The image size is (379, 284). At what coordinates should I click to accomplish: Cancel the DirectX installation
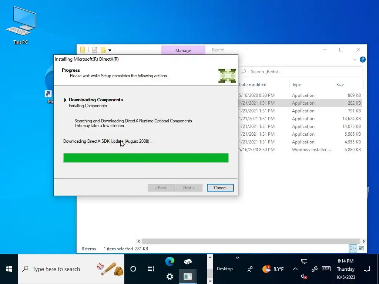coord(220,187)
